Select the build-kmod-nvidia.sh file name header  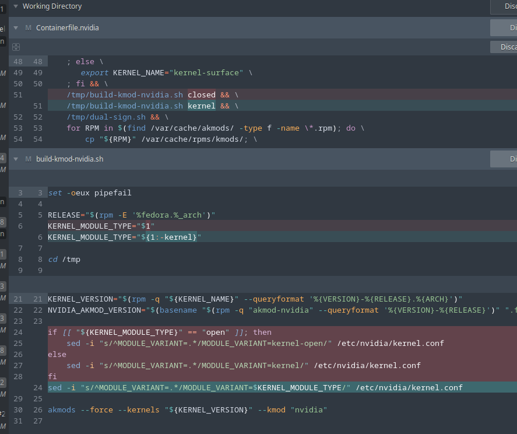click(69, 159)
